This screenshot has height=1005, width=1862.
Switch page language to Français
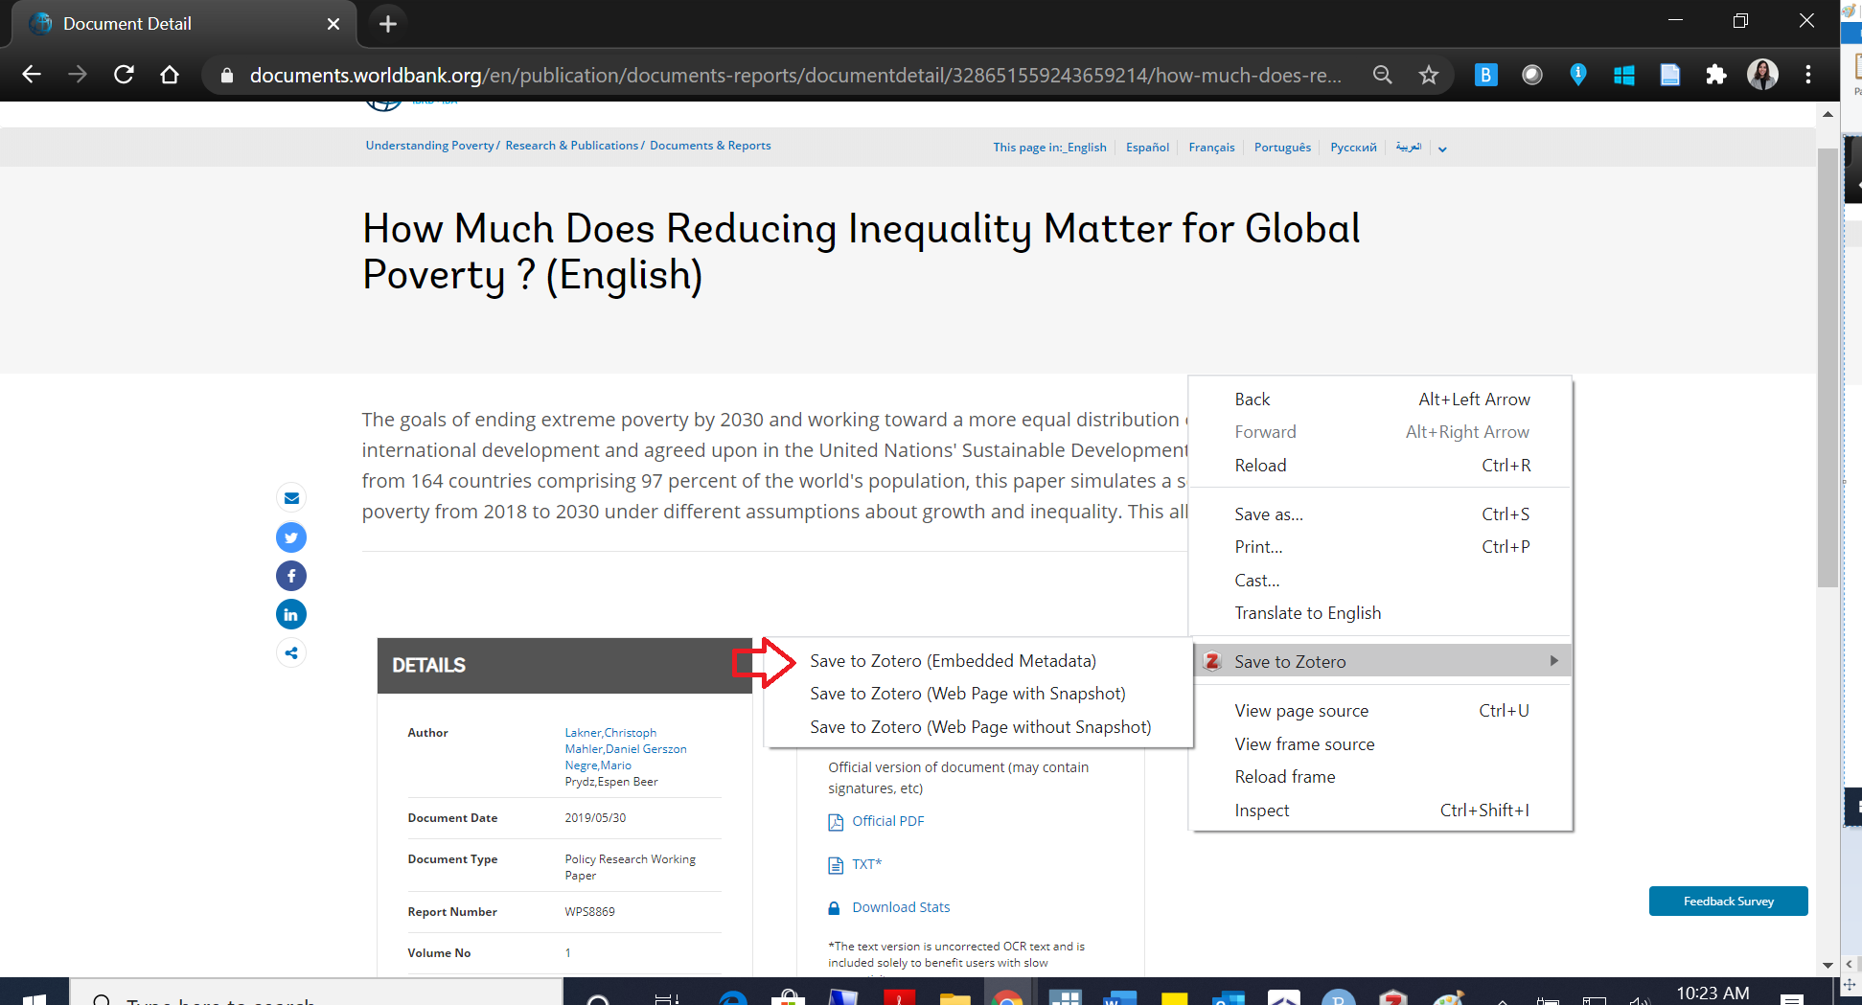(x=1211, y=148)
